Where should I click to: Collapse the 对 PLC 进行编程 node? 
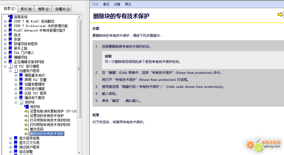pos(5,67)
